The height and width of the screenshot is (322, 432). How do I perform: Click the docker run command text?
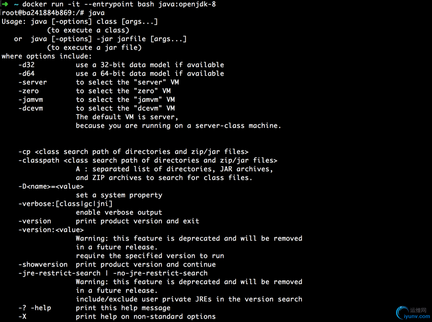click(119, 4)
